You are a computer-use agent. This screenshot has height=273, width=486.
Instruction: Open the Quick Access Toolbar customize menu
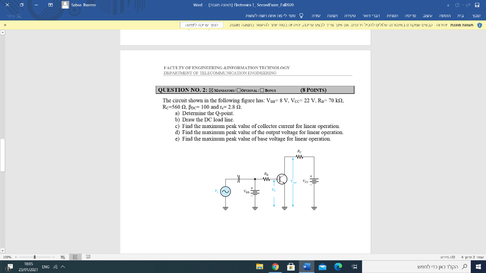(448, 5)
